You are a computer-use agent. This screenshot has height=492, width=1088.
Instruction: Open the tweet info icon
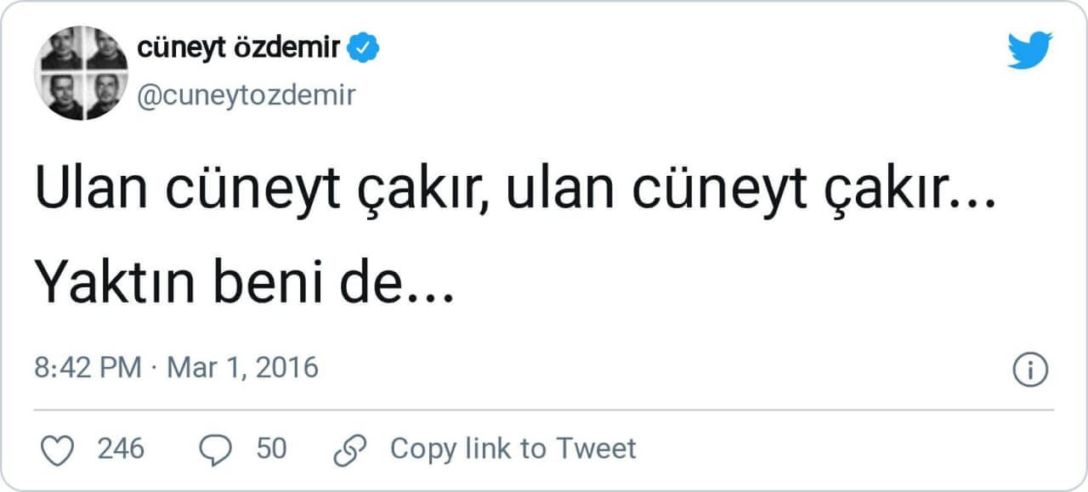pyautogui.click(x=1031, y=370)
